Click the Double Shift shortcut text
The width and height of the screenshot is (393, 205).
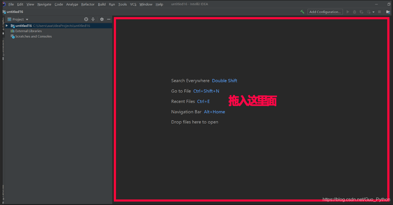225,81
